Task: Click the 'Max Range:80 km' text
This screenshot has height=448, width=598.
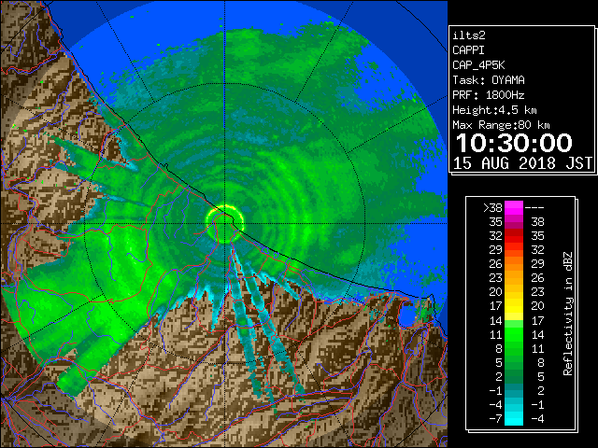Action: click(x=501, y=125)
